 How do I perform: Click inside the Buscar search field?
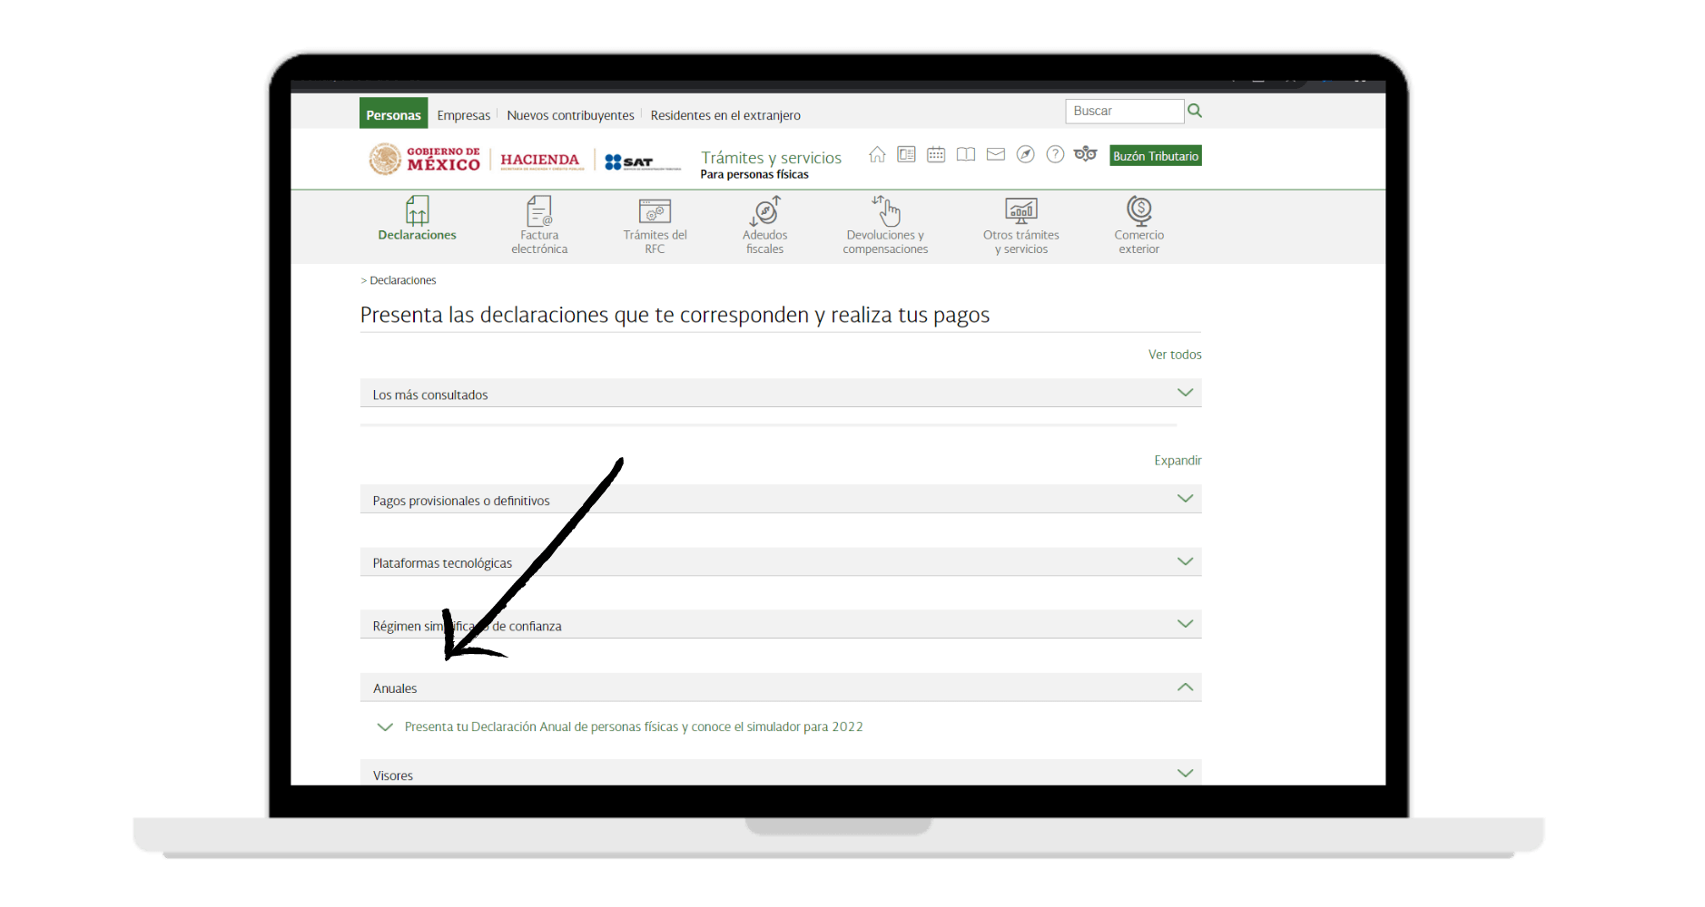1124,111
